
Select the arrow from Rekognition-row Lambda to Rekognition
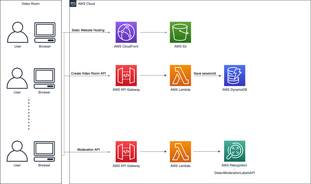[x=207, y=152]
